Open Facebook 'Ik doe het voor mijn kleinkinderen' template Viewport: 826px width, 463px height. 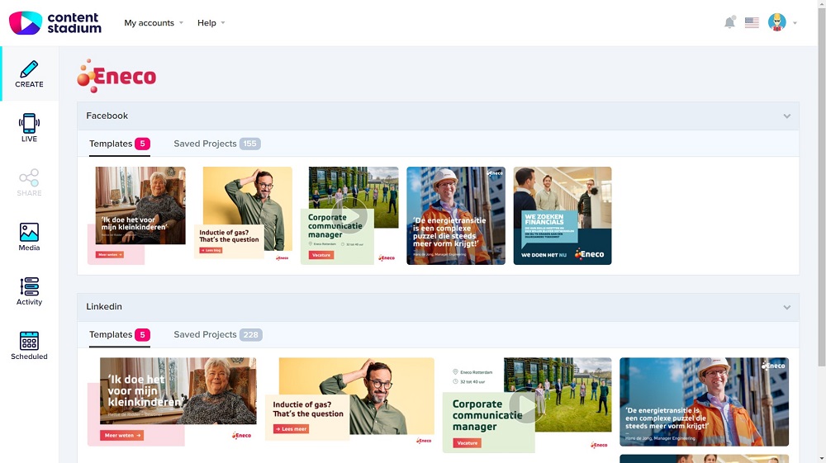[x=137, y=215]
